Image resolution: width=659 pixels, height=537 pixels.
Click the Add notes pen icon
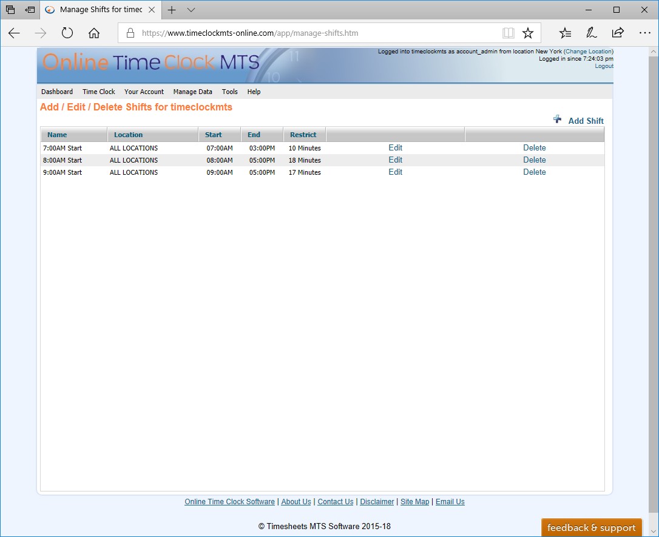click(x=591, y=33)
